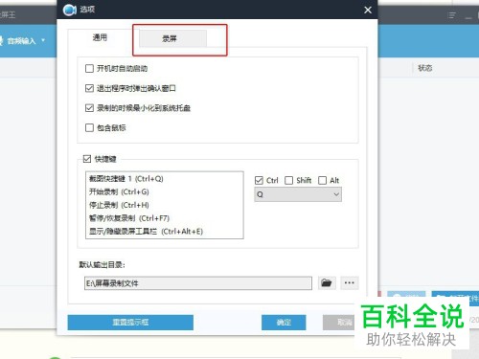This screenshot has height=359, width=479.
Task: Open the main window menu list icon
Action: tap(451, 15)
